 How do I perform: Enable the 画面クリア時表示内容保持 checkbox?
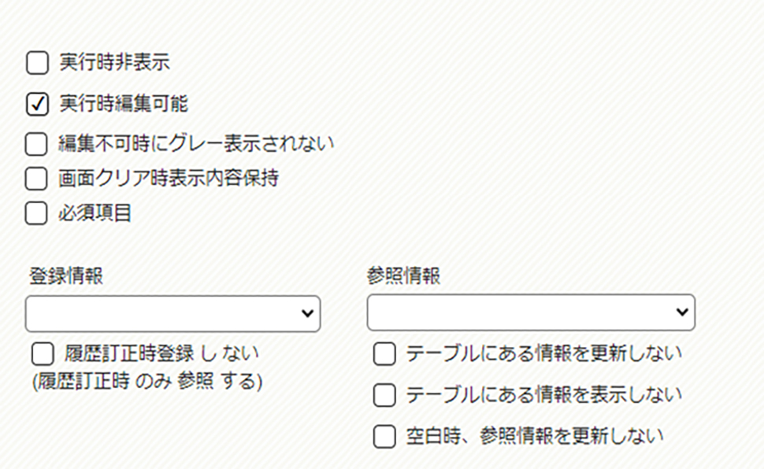coord(36,179)
